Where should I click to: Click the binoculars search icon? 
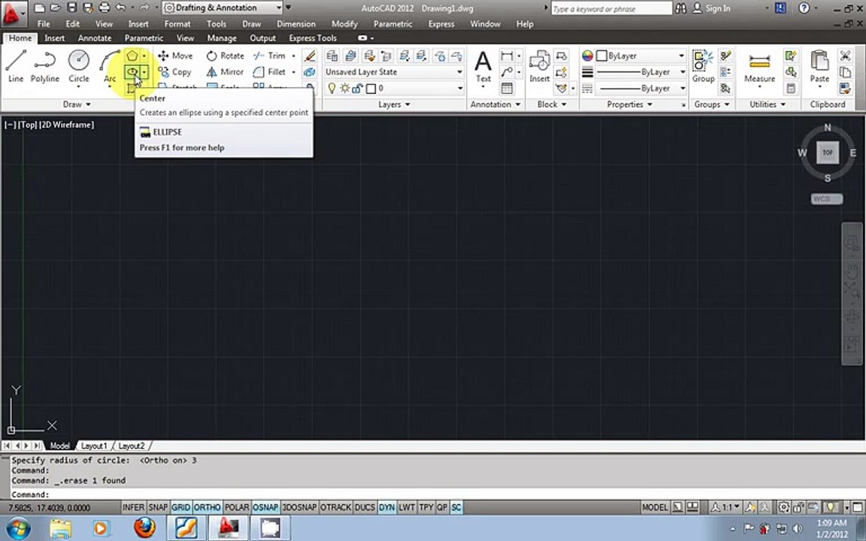click(x=680, y=8)
